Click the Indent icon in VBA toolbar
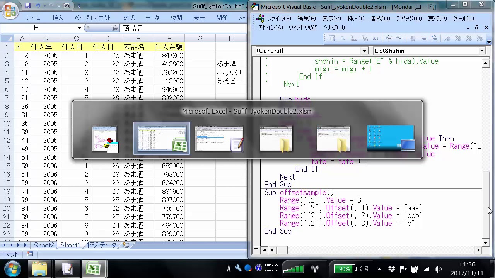 [x=389, y=38]
